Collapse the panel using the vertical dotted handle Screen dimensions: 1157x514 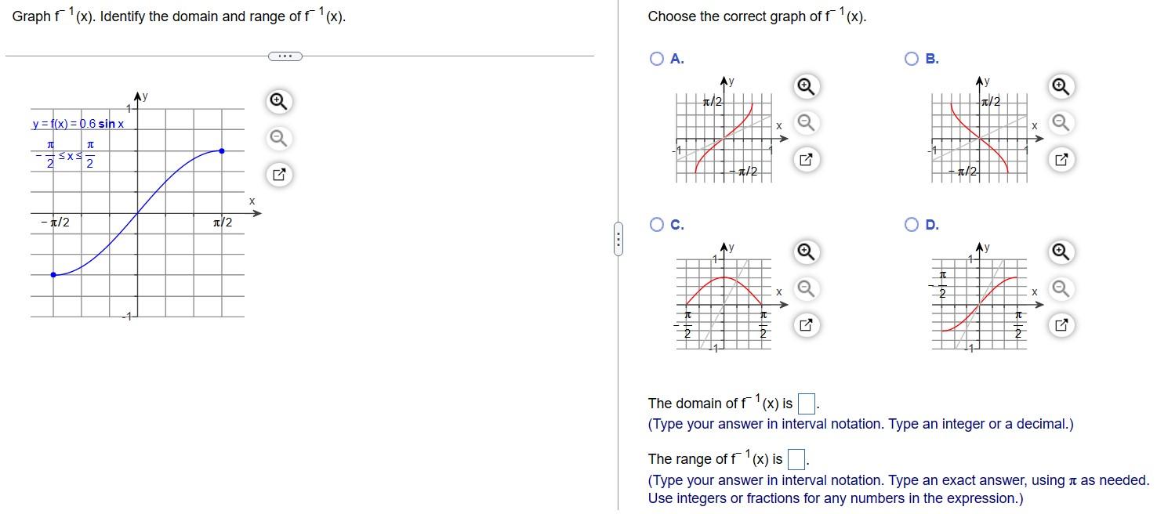point(618,241)
